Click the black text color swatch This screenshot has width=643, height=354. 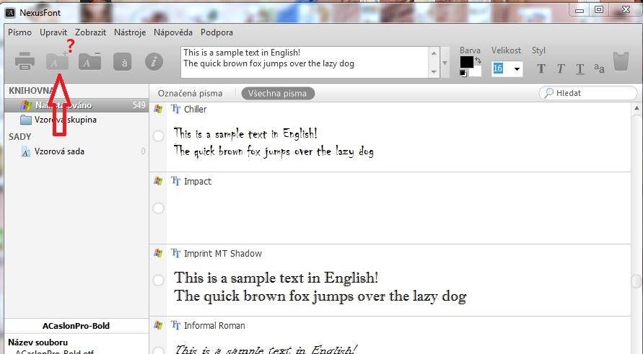coord(466,61)
